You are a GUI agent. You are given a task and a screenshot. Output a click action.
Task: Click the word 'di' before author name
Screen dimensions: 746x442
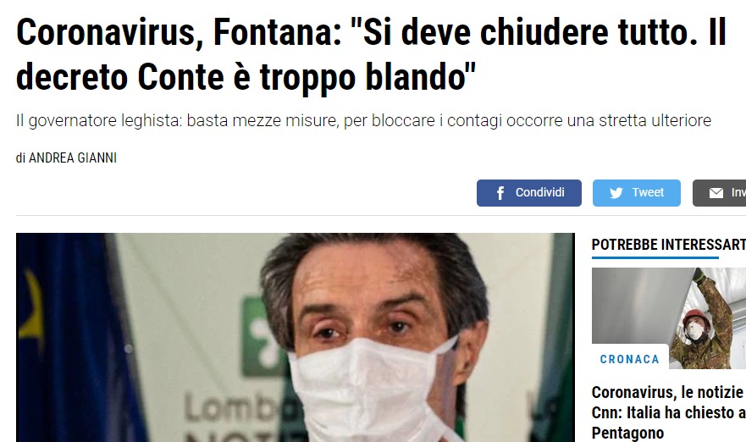coord(20,158)
